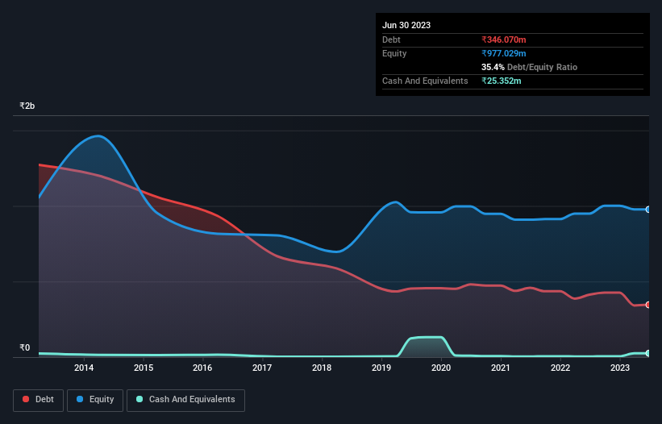
Task: Click the Debt label in tooltip
Action: (391, 39)
